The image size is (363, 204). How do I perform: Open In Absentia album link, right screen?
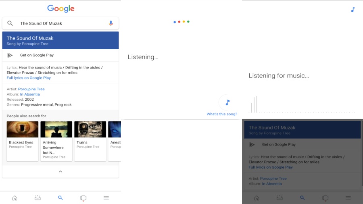point(272,184)
